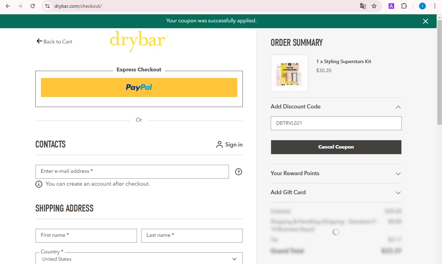Click the e-mail help question mark icon
Screen dimensions: 442x264
[x=238, y=172]
